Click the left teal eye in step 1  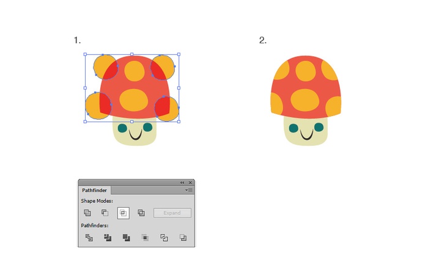(122, 128)
